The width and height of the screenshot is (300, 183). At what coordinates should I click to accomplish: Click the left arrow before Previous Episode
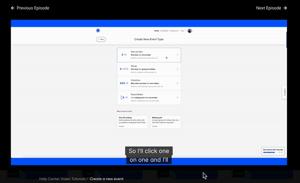point(12,8)
